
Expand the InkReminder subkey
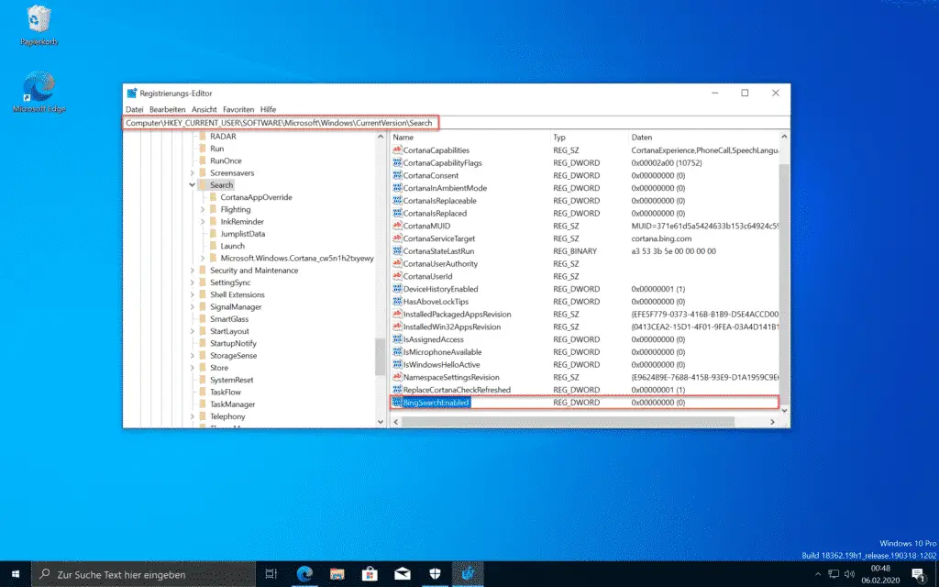[203, 222]
